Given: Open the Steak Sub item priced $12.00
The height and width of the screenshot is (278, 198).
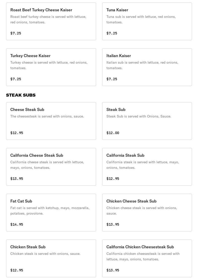Looking at the screenshot, I should (147, 121).
